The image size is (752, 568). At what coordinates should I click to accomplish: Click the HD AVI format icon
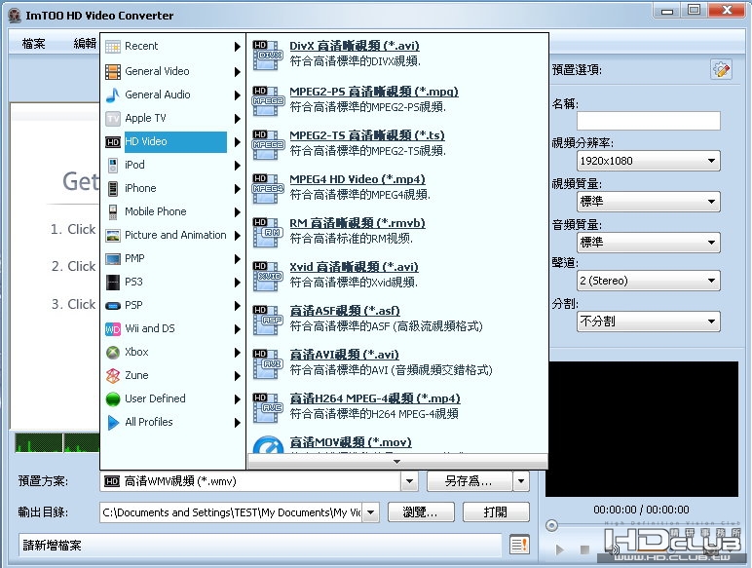(x=267, y=363)
